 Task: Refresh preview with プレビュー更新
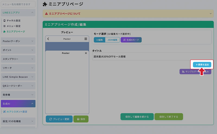[x=59, y=119]
